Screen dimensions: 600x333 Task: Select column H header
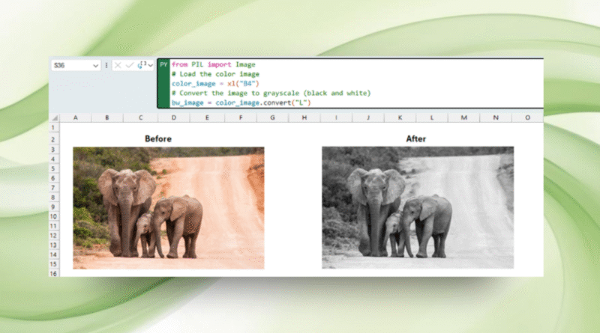click(304, 117)
